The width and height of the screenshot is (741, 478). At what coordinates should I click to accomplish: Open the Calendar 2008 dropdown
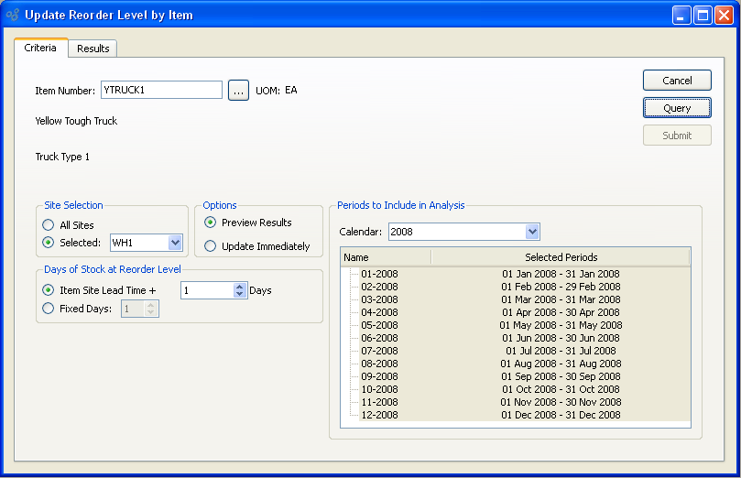(532, 232)
